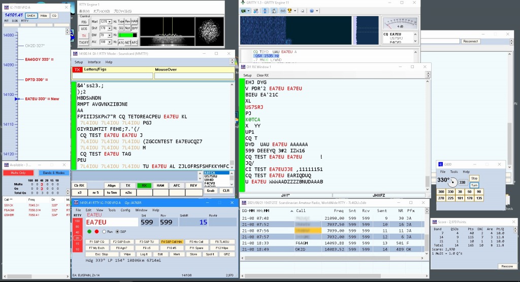Click the red status dot in entry window
The image size is (520, 282).
click(96, 231)
